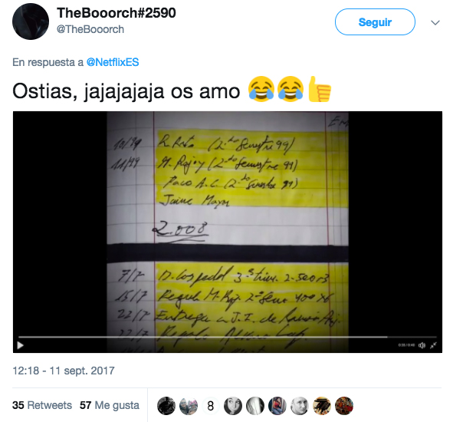Click the TheBooorch#2590 display name
Image resolution: width=453 pixels, height=422 pixels.
point(117,13)
